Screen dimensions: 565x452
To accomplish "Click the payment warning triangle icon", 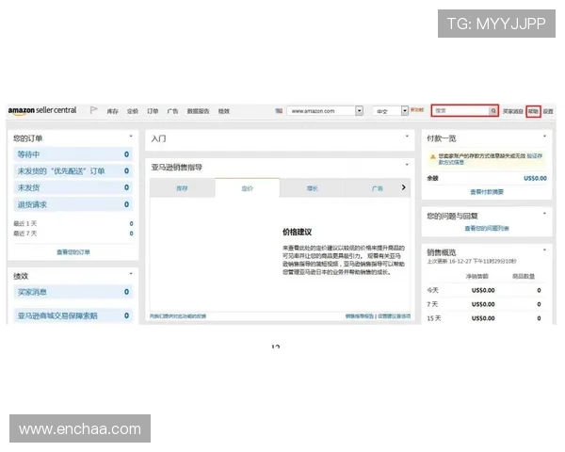I will [x=433, y=156].
